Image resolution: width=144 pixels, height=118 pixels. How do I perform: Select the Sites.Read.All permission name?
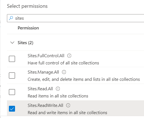tap(40, 89)
